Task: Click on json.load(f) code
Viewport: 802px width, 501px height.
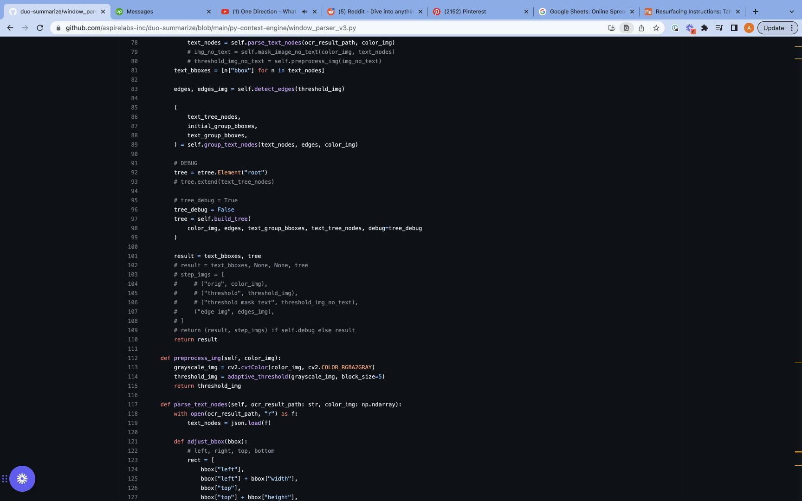Action: click(251, 423)
